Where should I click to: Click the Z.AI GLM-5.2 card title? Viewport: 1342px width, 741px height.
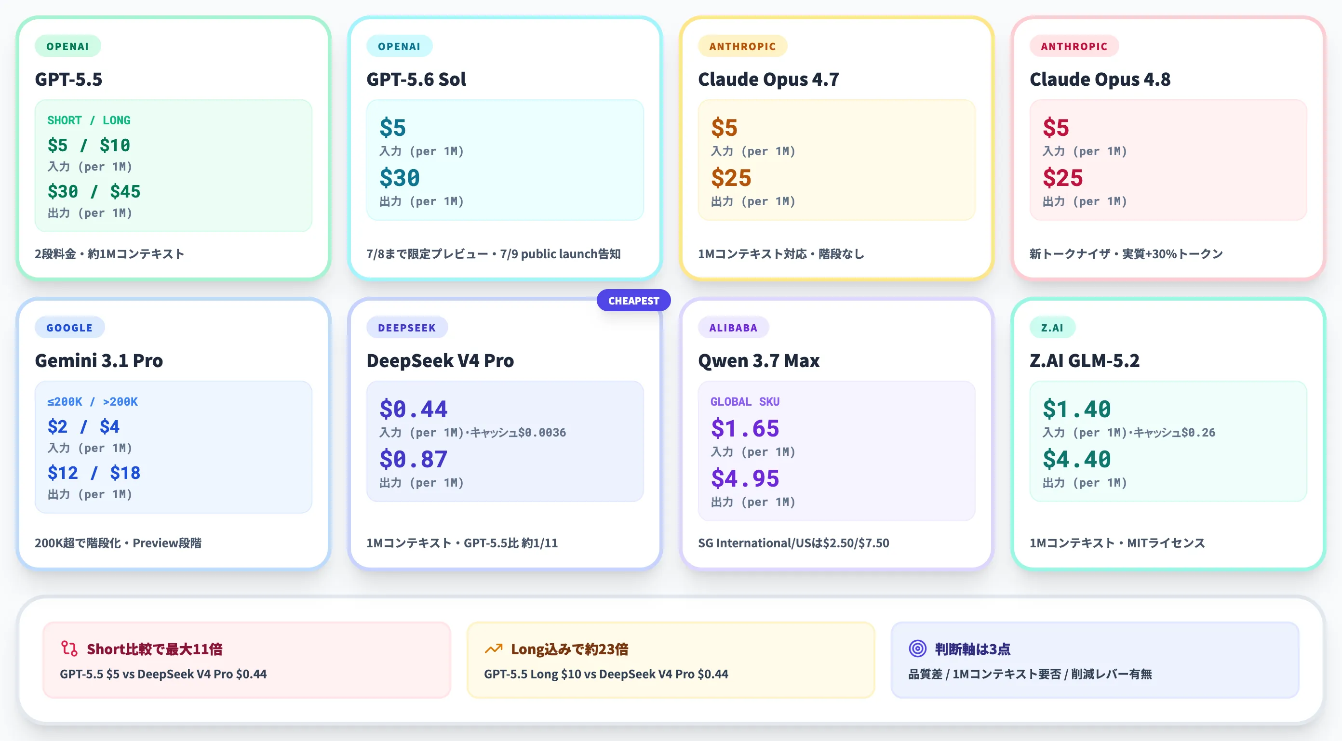pyautogui.click(x=1085, y=360)
